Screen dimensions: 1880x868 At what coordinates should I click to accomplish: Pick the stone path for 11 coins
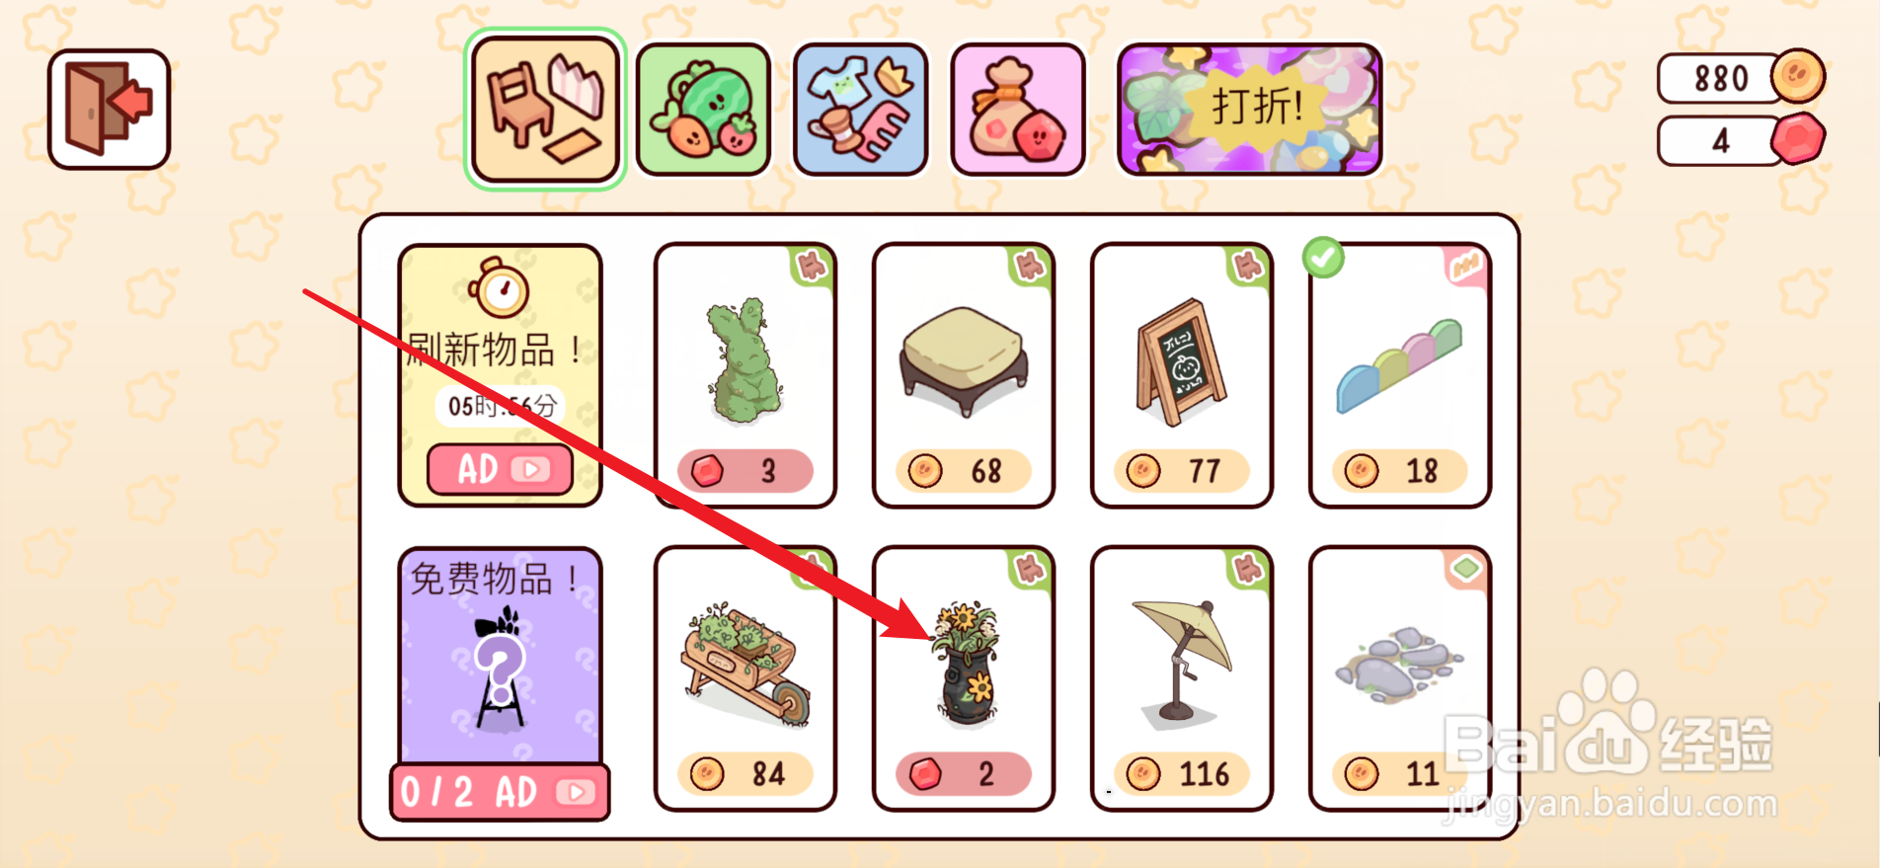[x=1400, y=678]
